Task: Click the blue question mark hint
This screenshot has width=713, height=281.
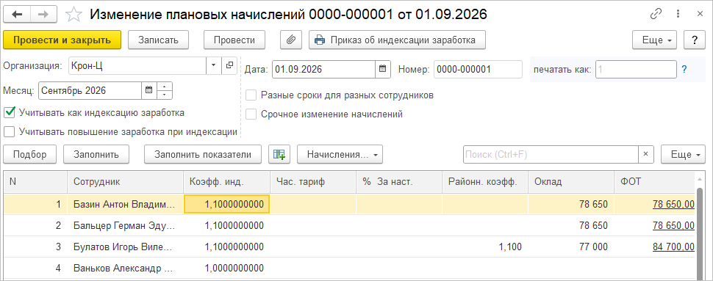Action: coord(684,70)
